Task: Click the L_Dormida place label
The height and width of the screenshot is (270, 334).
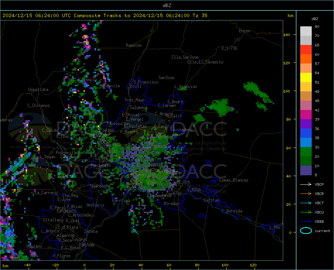Action: pyautogui.click(x=232, y=211)
